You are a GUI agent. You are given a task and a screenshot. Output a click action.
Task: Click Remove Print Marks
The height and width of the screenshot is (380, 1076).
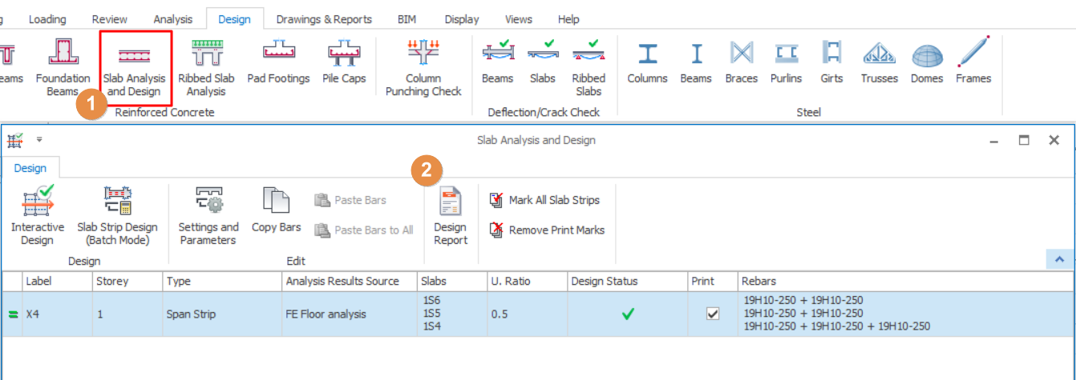click(x=548, y=230)
